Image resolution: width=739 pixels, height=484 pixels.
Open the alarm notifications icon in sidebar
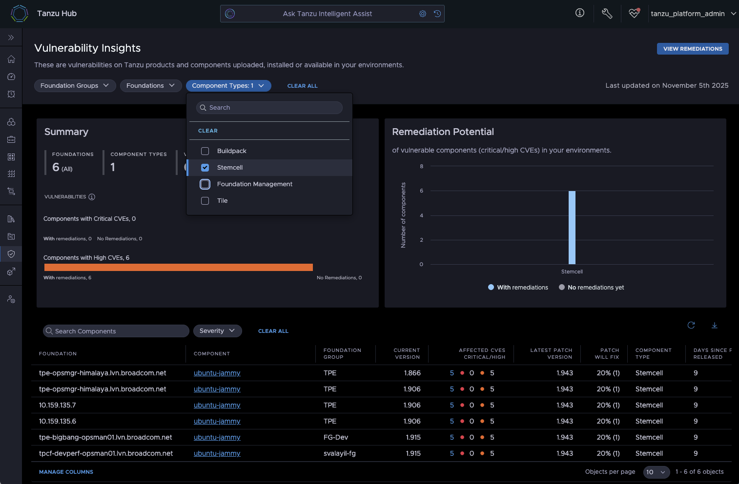[11, 94]
